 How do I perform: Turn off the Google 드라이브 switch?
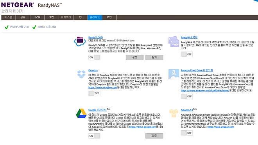(94, 136)
